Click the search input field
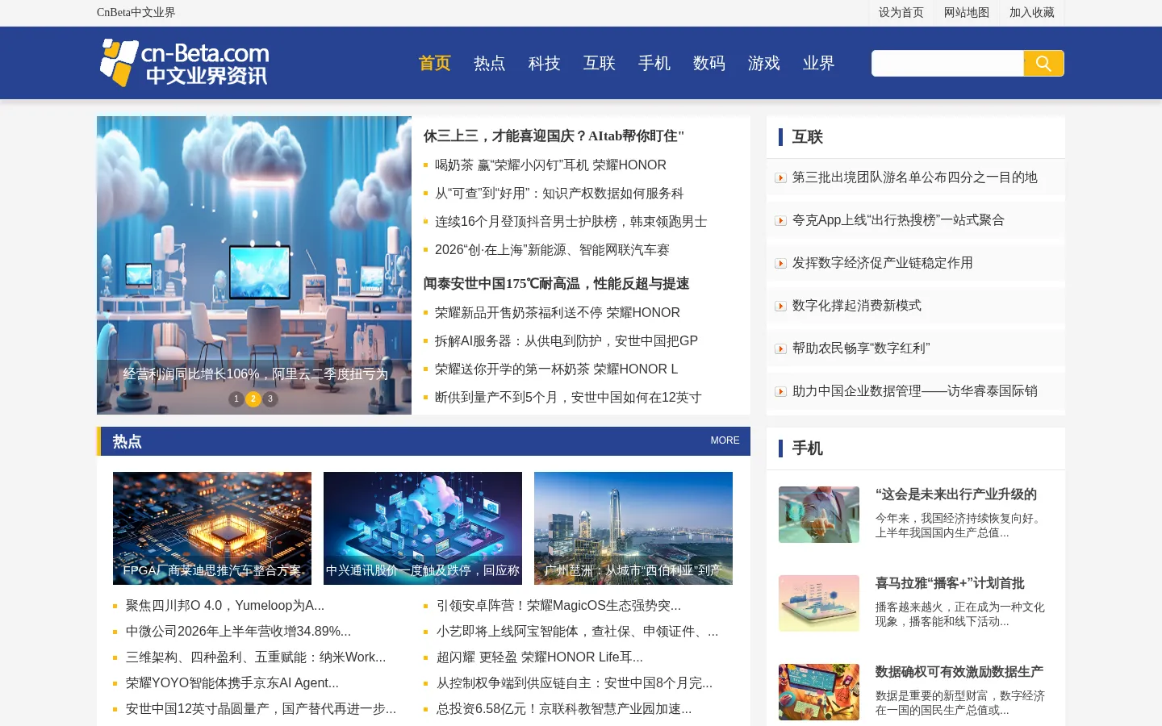 click(x=947, y=63)
